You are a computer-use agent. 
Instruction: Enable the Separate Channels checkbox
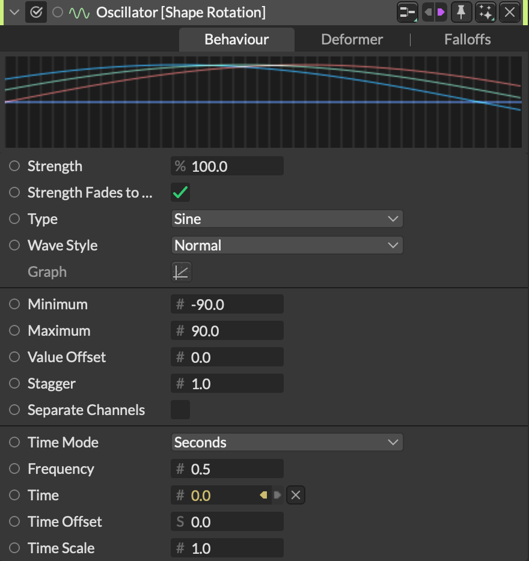[x=180, y=410]
